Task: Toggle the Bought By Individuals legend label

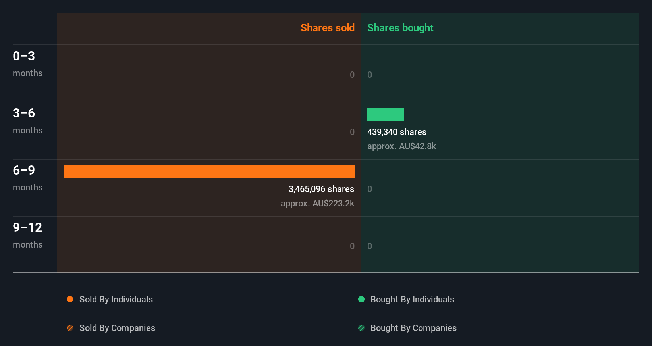Action: [412, 299]
